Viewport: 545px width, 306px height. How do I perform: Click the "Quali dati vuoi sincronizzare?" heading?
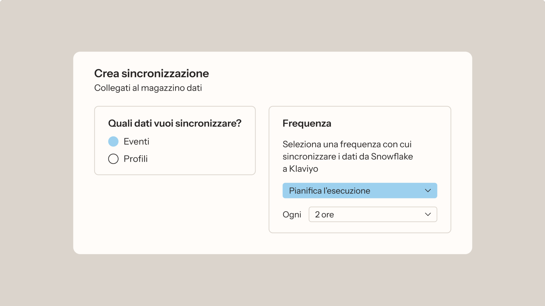coord(175,123)
